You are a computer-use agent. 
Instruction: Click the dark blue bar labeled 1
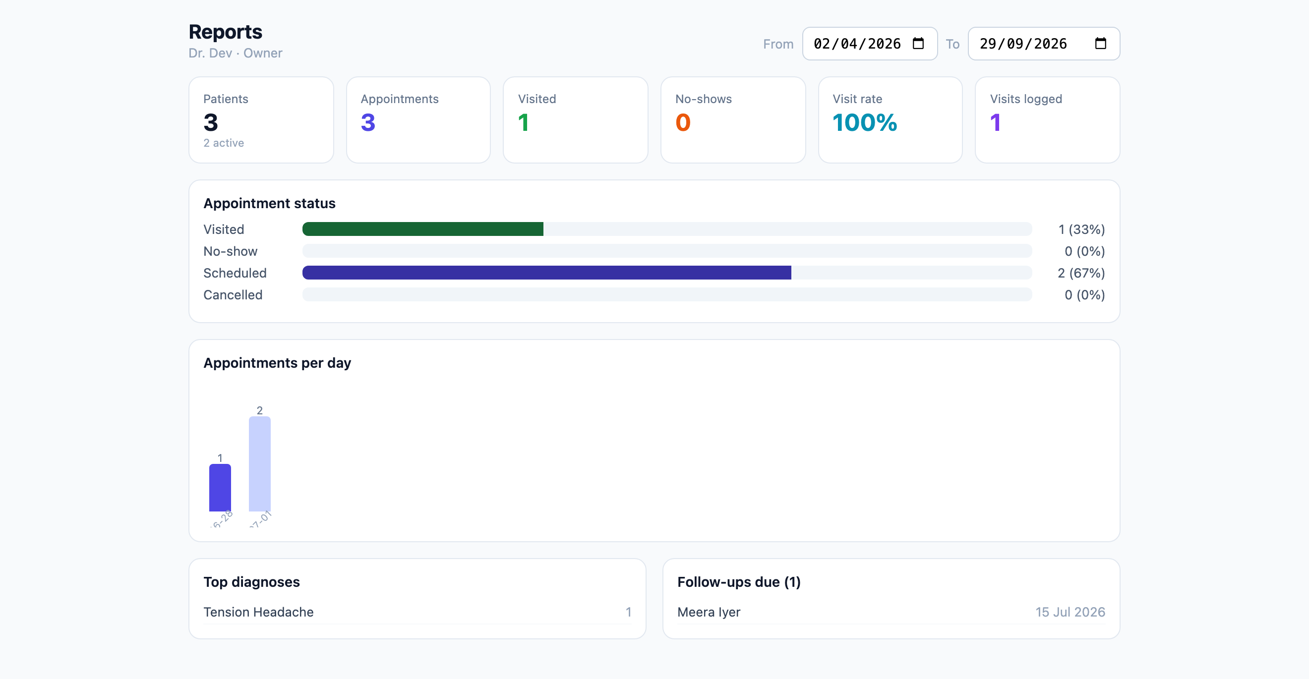(220, 488)
